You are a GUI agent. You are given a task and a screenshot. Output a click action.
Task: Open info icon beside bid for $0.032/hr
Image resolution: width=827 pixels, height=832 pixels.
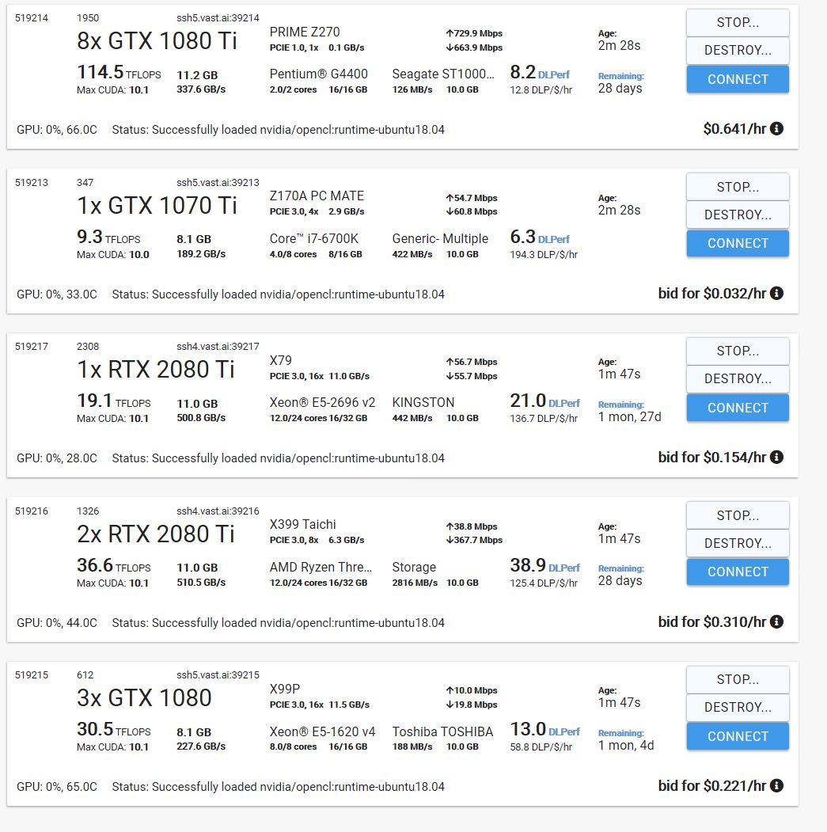[x=776, y=293]
